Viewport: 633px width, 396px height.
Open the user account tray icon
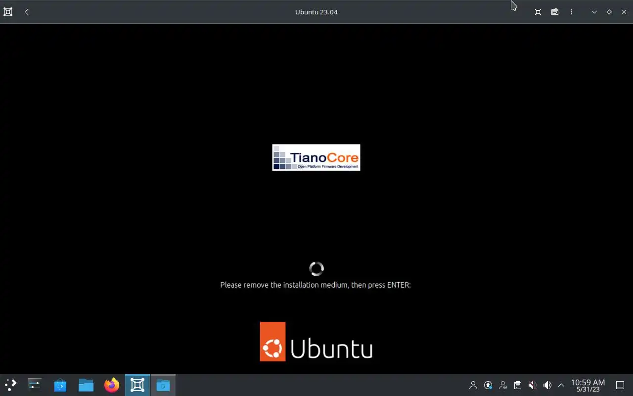[473, 385]
